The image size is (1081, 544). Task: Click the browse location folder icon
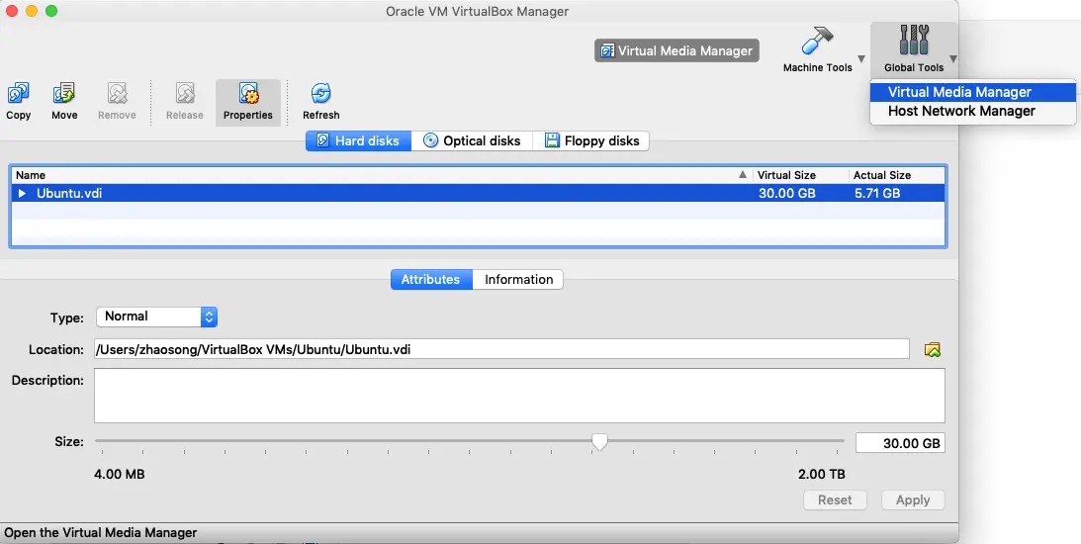coord(933,349)
